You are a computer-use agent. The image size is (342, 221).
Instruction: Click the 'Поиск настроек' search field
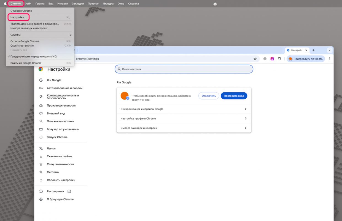(x=184, y=69)
